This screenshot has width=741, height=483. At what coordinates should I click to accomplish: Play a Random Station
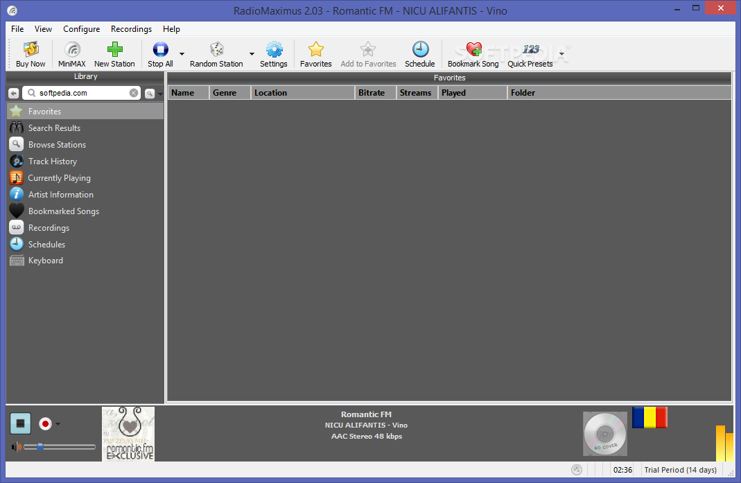216,54
